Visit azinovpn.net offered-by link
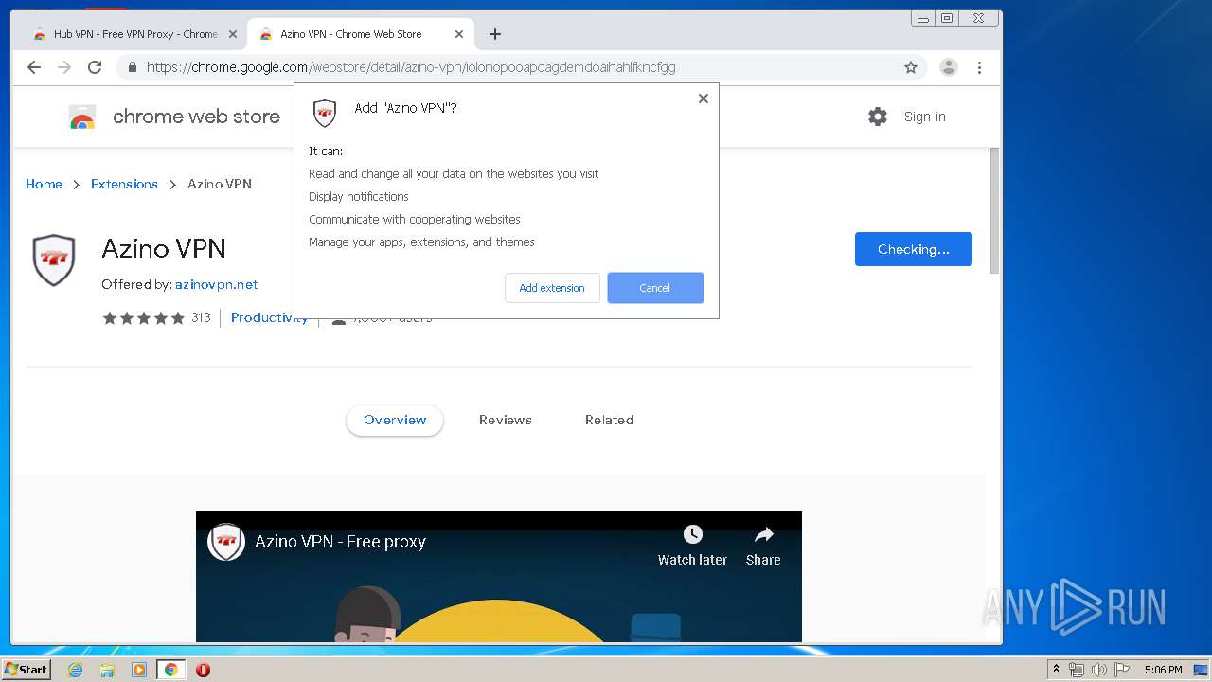The image size is (1212, 682). pyautogui.click(x=216, y=284)
